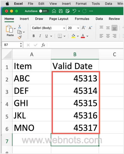124x154 pixels.
Task: Open the View menu
Action: [53, 4]
